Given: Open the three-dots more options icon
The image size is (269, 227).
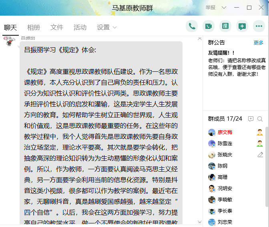Looking at the screenshot, I should click(259, 26).
